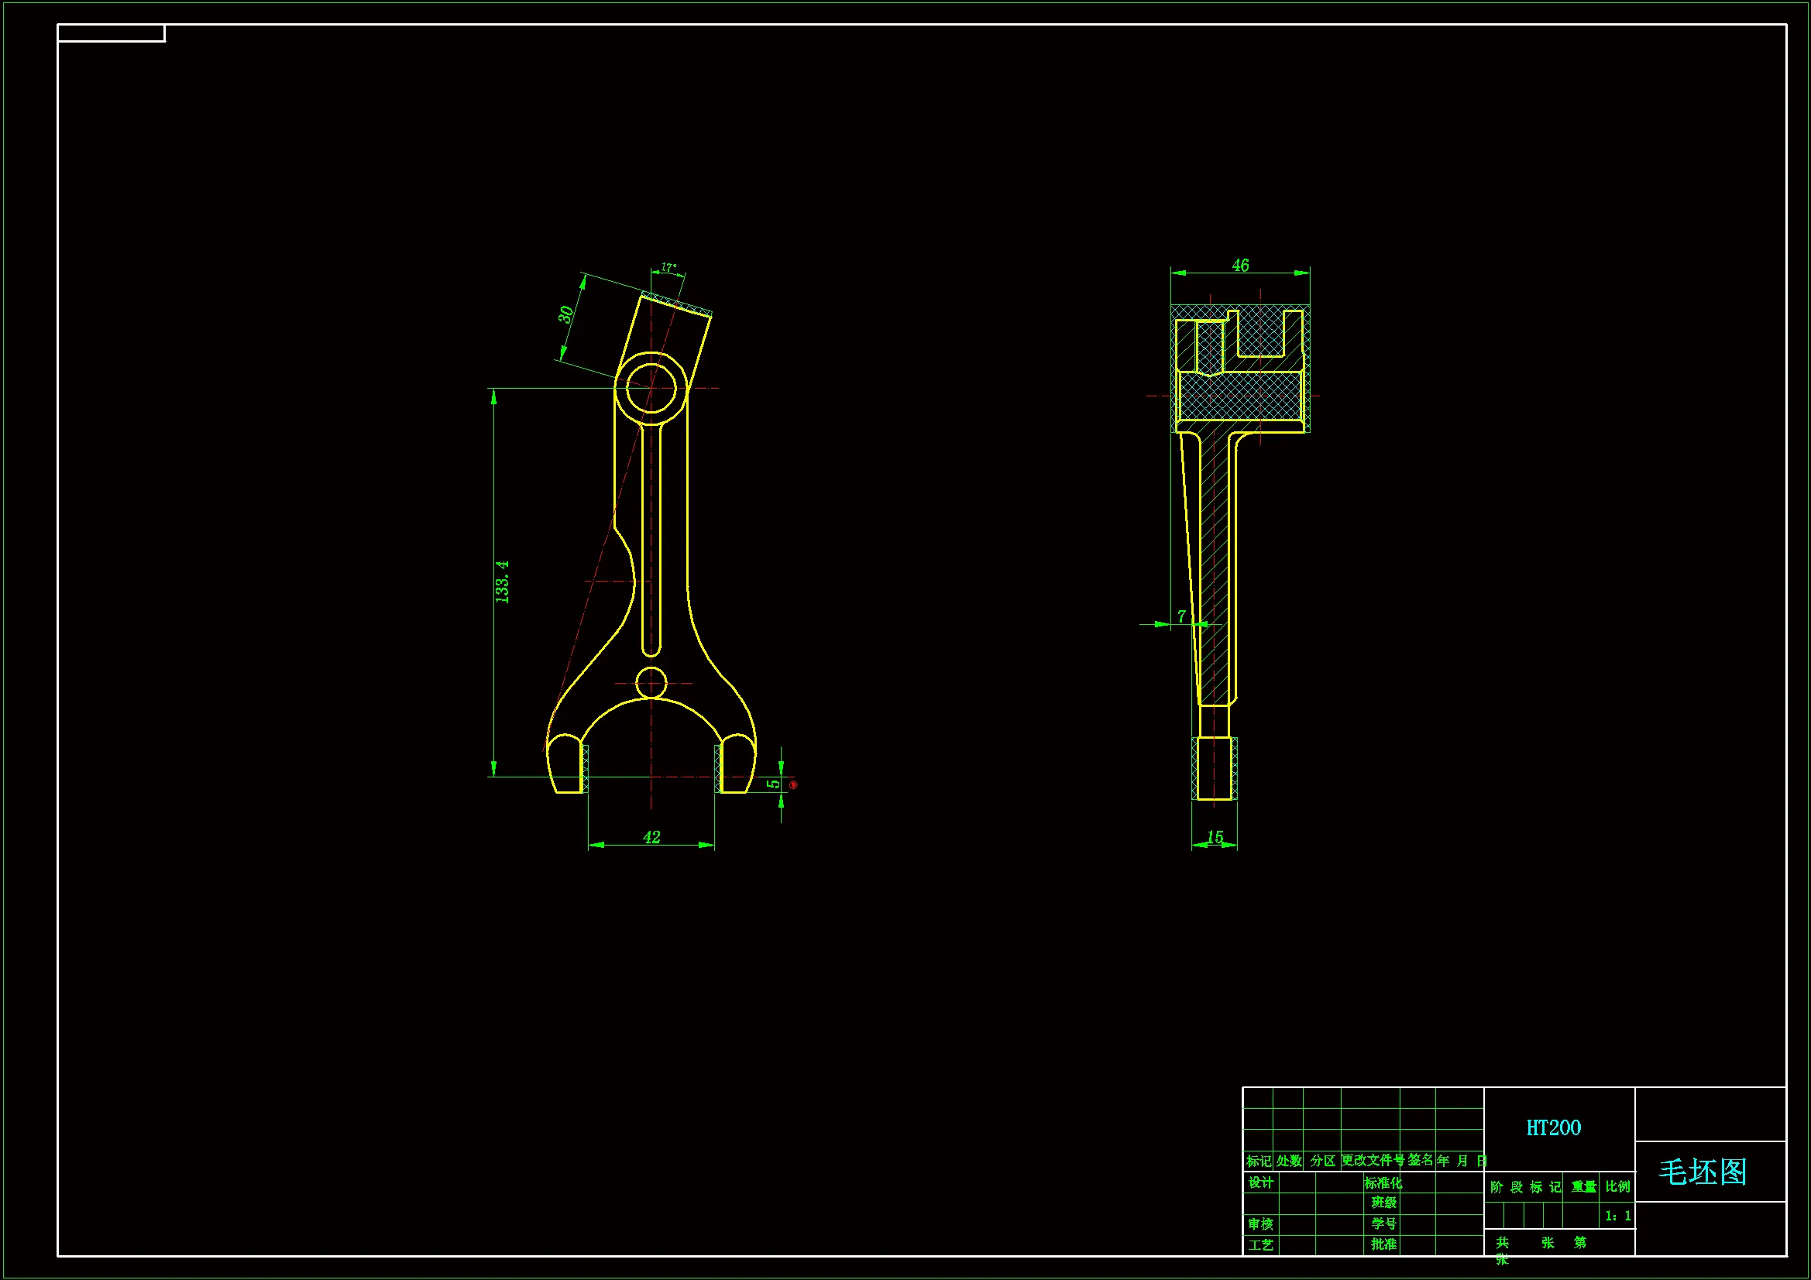Select the large circle in the fork's upper hub
Screen dimensions: 1811x1280
pos(651,388)
